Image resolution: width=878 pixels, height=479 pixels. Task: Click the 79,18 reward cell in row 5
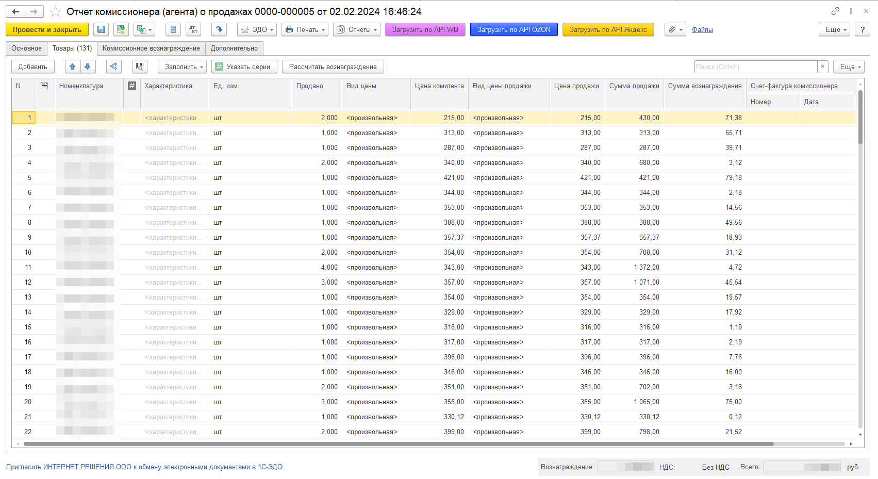[705, 178]
